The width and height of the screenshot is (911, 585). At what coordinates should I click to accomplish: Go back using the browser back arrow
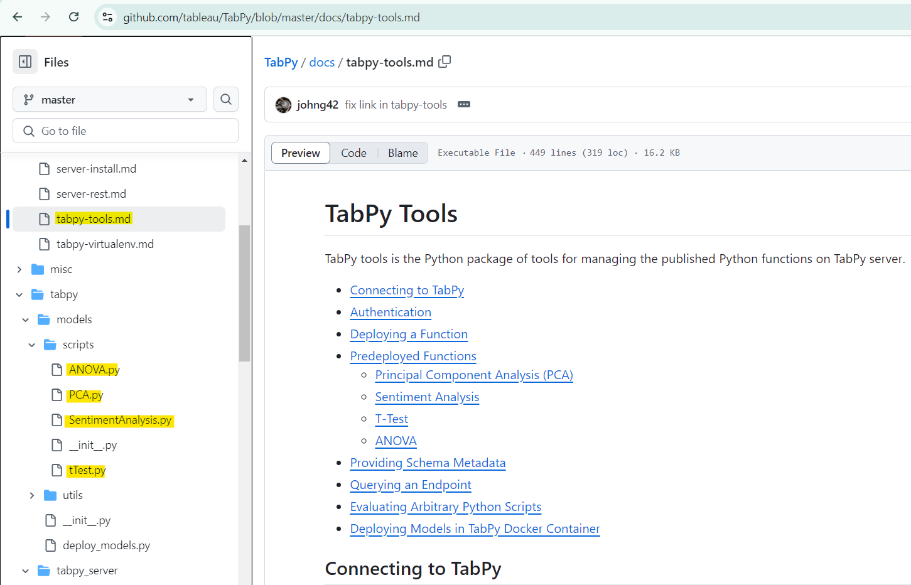(18, 17)
